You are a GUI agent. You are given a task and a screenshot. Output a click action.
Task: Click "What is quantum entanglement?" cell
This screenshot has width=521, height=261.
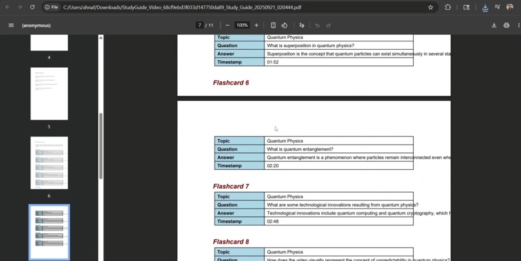[x=339, y=149]
